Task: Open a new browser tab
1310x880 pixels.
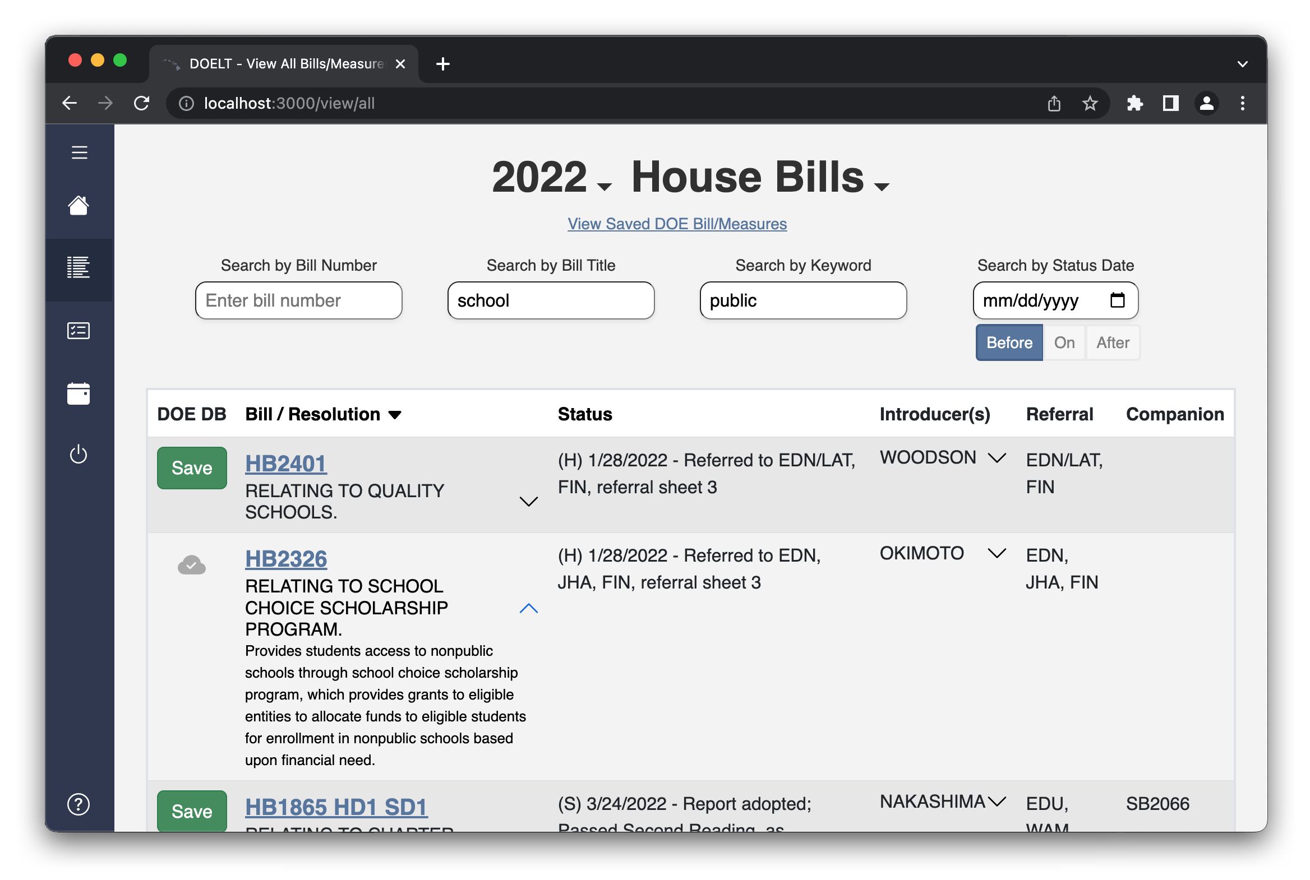Action: [443, 64]
